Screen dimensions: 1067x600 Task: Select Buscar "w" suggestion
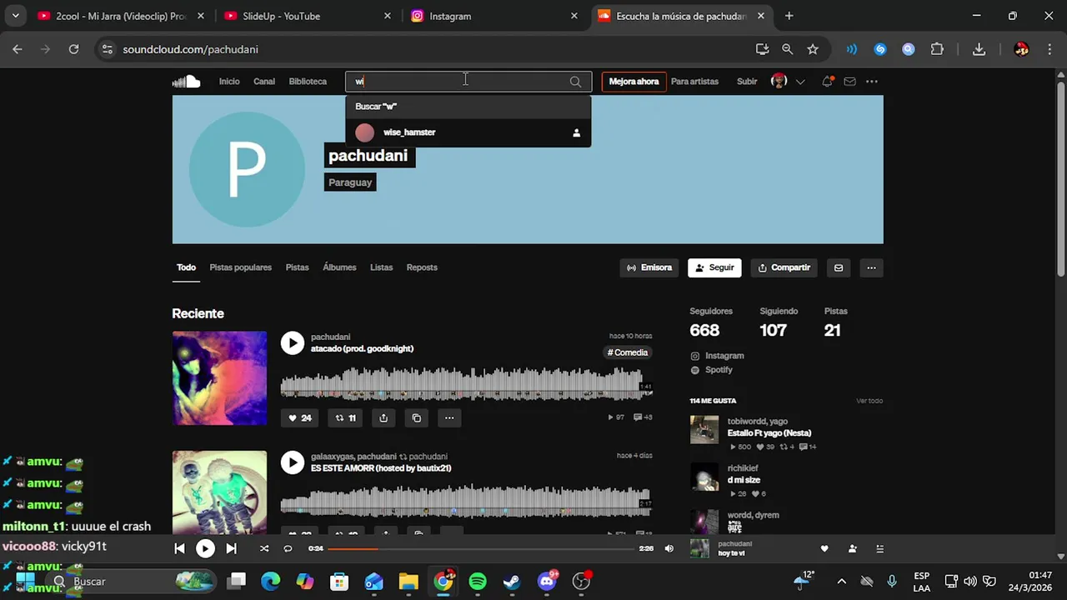coord(468,107)
